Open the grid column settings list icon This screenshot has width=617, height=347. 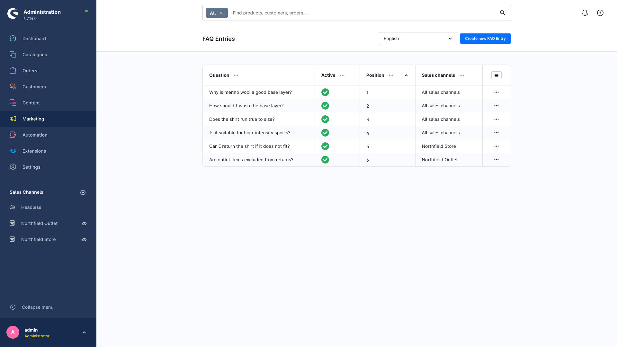[x=496, y=75]
